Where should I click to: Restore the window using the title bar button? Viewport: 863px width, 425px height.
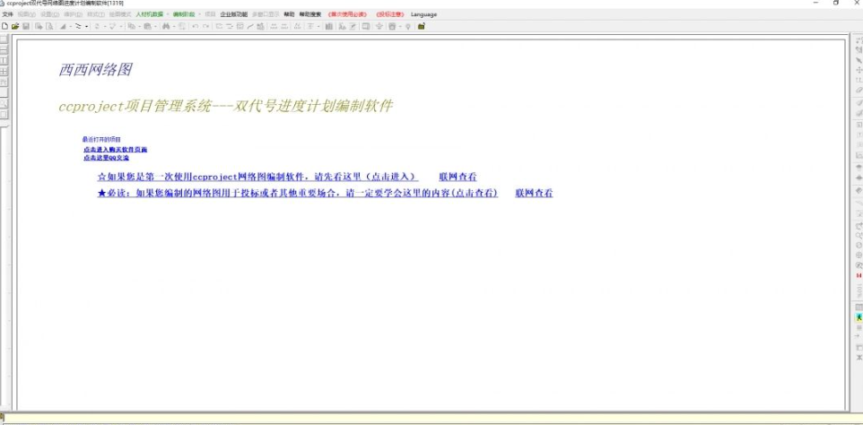836,3
